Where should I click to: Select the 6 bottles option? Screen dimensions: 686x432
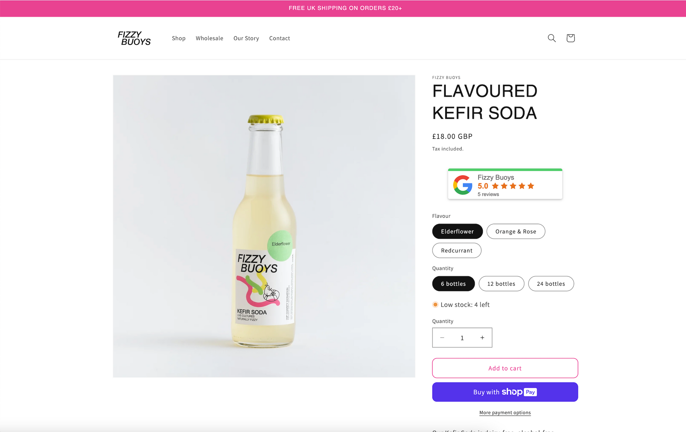453,284
